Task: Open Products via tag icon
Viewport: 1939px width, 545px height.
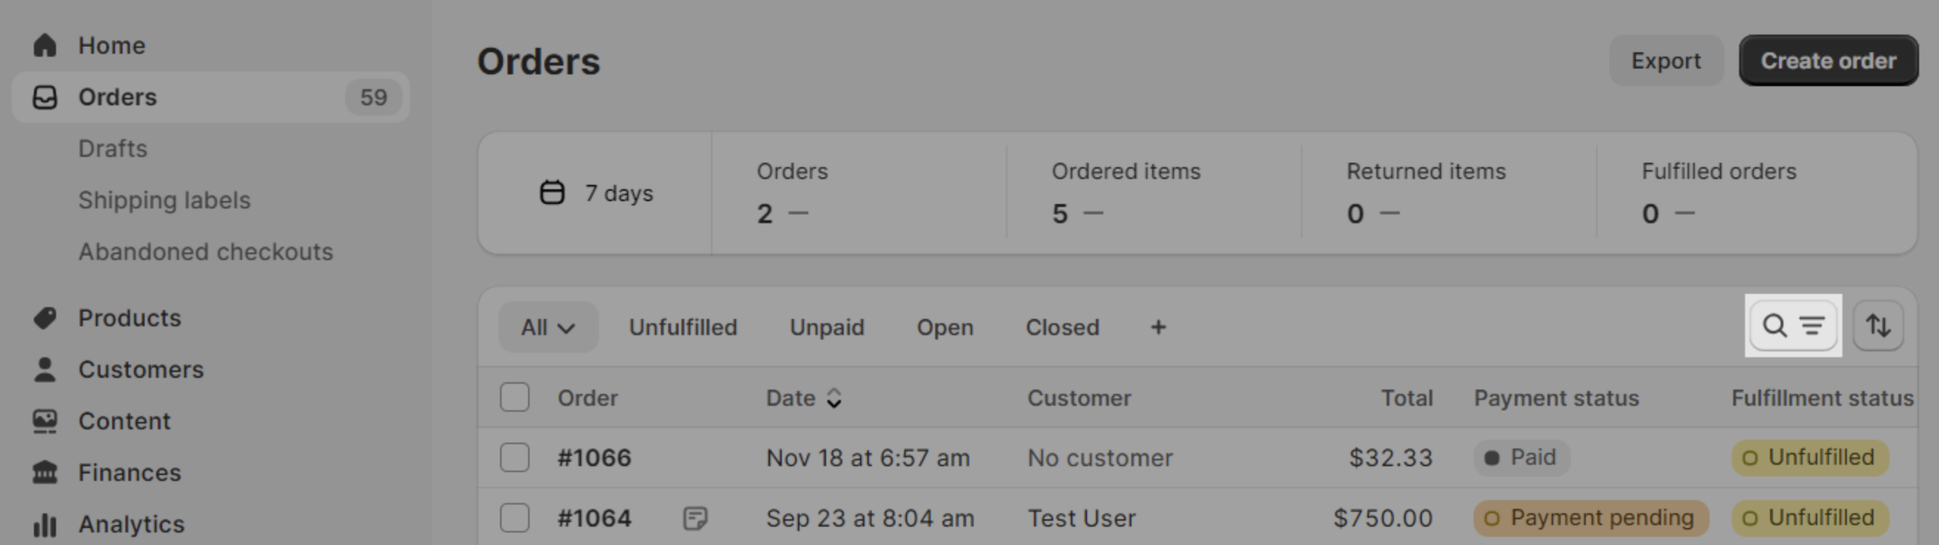Action: pos(44,318)
